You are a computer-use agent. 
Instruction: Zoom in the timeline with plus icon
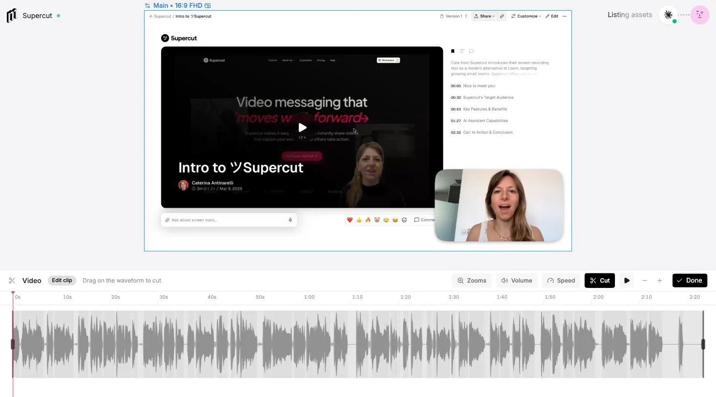(x=659, y=281)
